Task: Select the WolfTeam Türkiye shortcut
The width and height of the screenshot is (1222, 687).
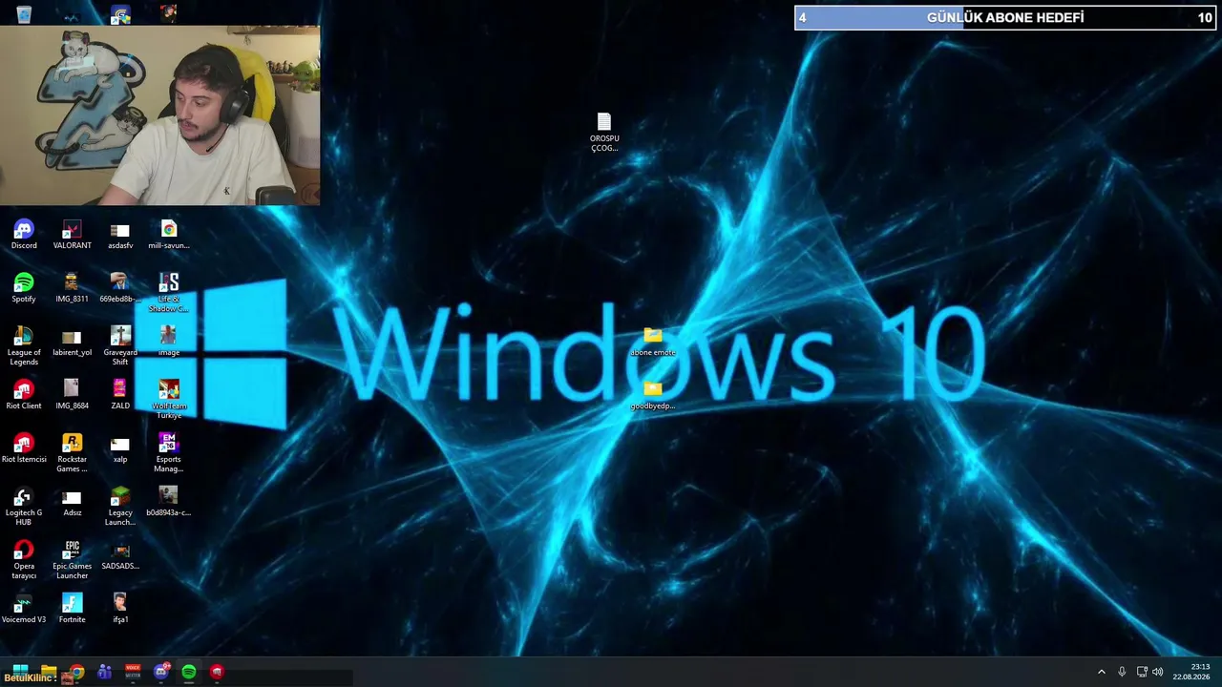Action: 169,400
